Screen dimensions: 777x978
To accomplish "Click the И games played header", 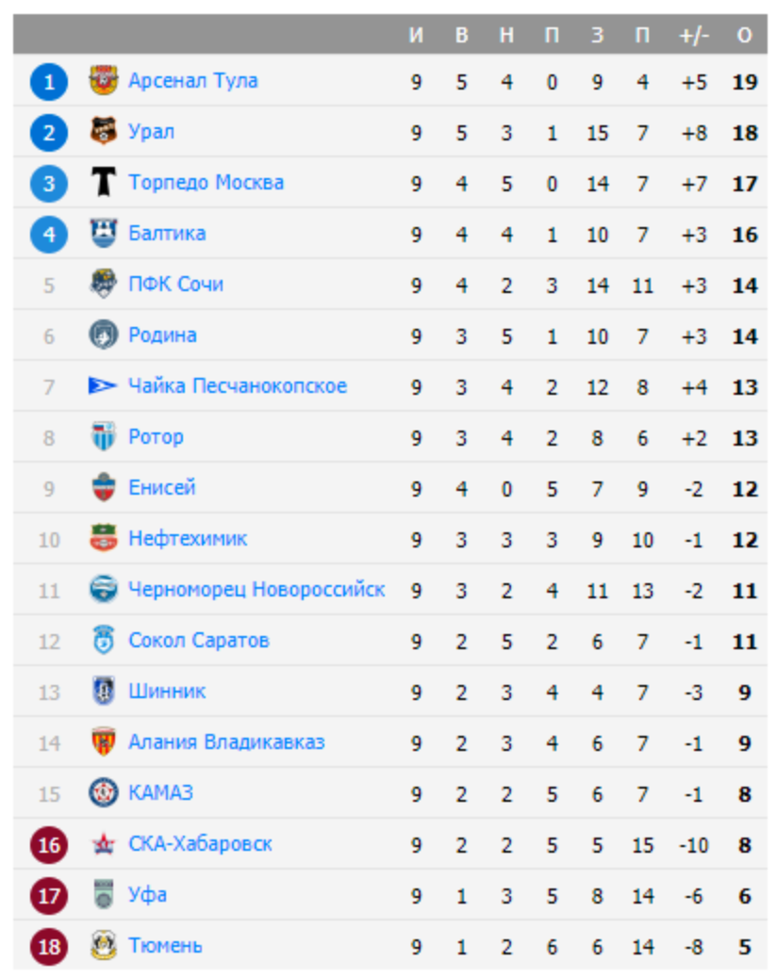I will click(x=416, y=36).
